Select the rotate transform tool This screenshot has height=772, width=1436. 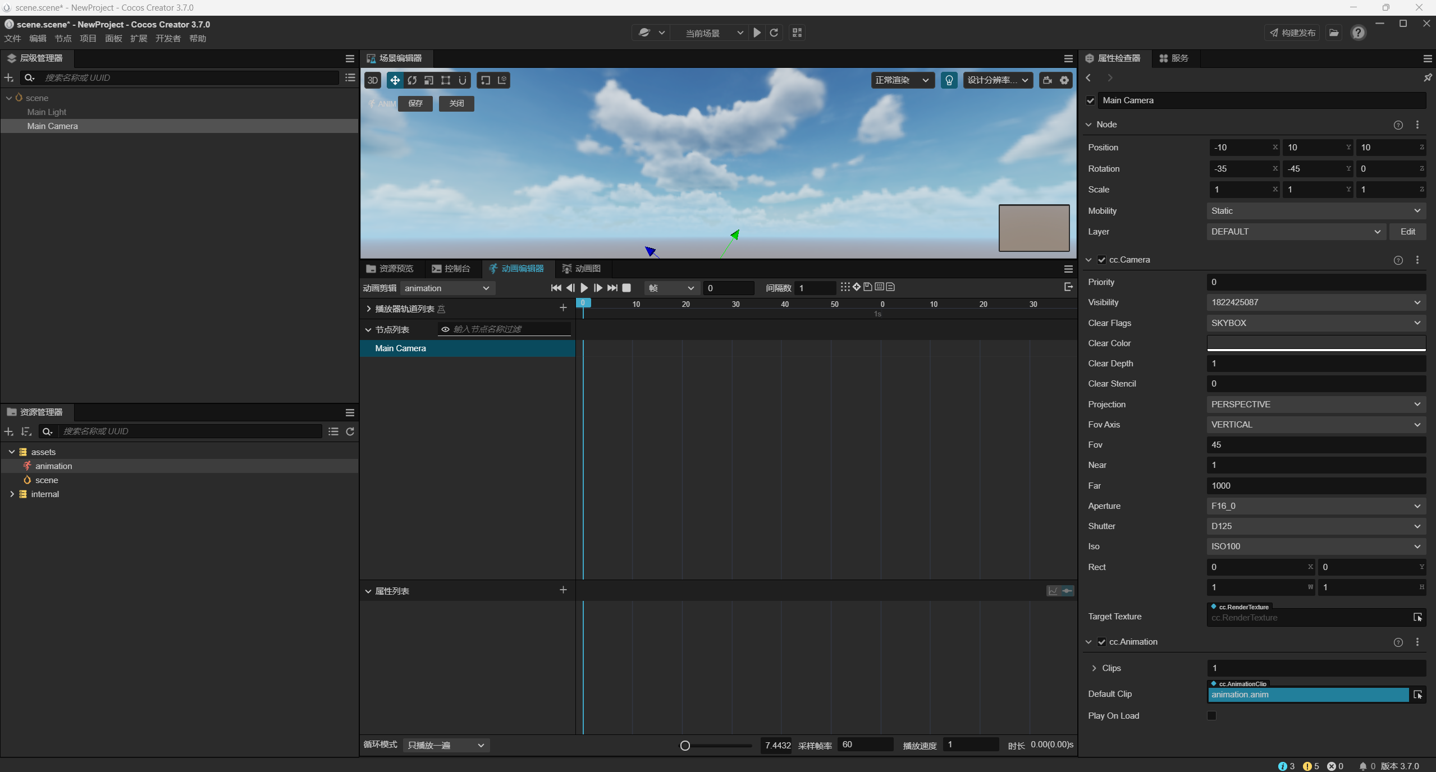coord(412,80)
